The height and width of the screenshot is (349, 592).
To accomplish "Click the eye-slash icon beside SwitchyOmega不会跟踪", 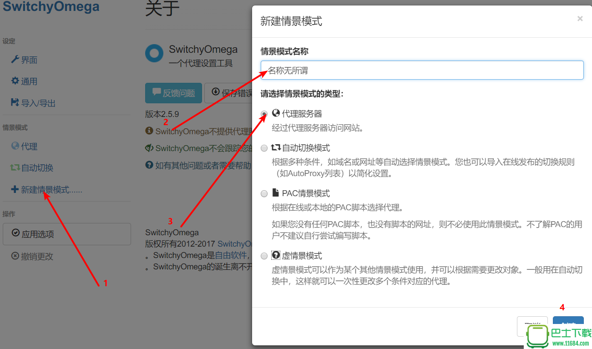I will [149, 148].
